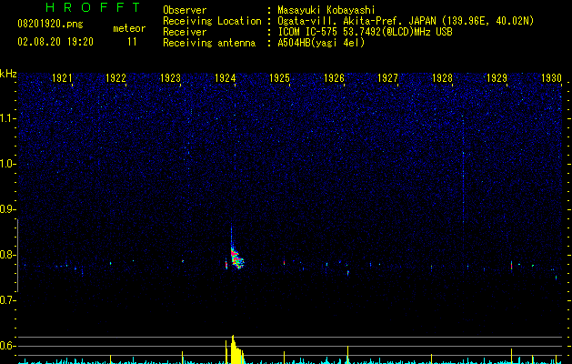Click the 0.6 kHz frequency label
The height and width of the screenshot is (364, 572).
(8, 346)
